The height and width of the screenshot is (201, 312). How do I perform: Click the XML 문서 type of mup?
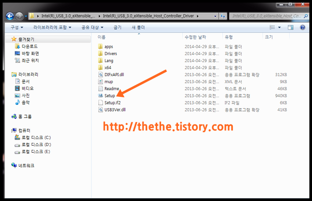[233, 82]
